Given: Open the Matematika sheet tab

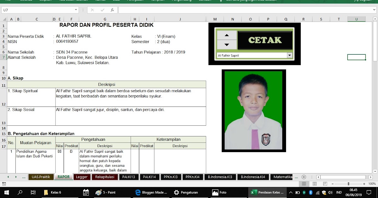Looking at the screenshot, I should point(281,177).
